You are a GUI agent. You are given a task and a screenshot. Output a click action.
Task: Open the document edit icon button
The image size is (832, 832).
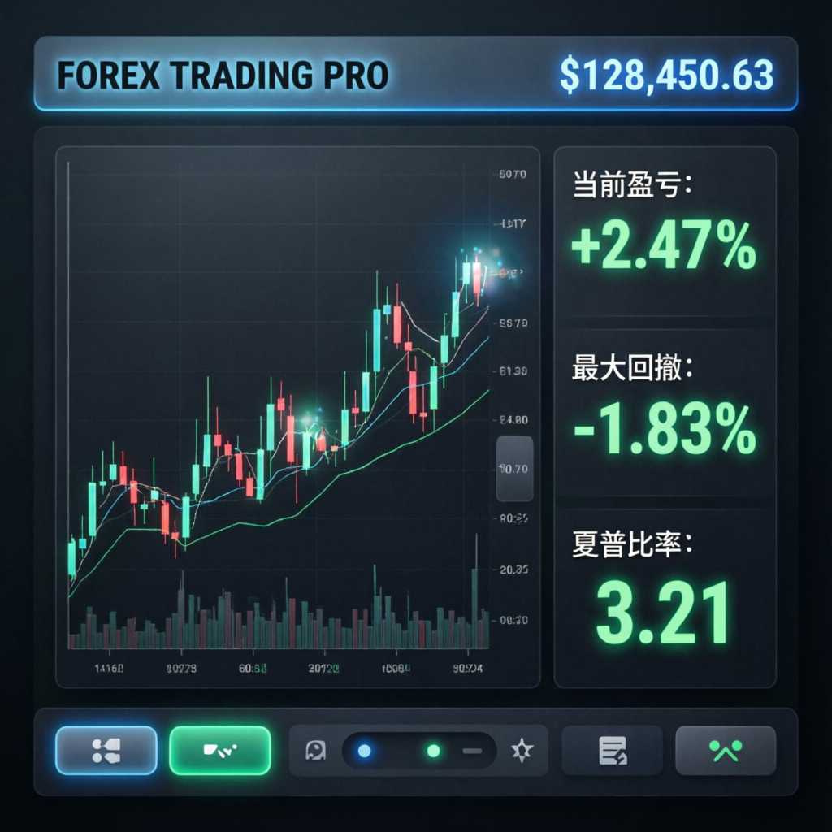[613, 750]
